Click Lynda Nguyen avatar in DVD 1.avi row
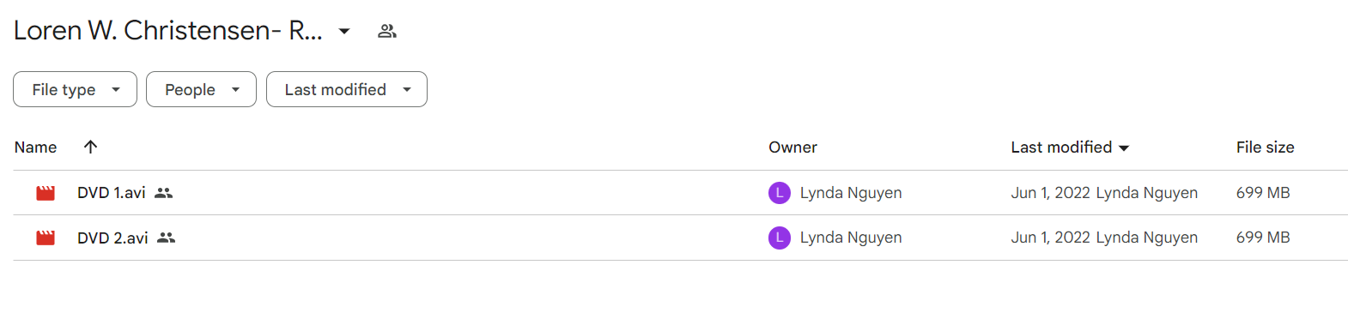 click(x=780, y=193)
